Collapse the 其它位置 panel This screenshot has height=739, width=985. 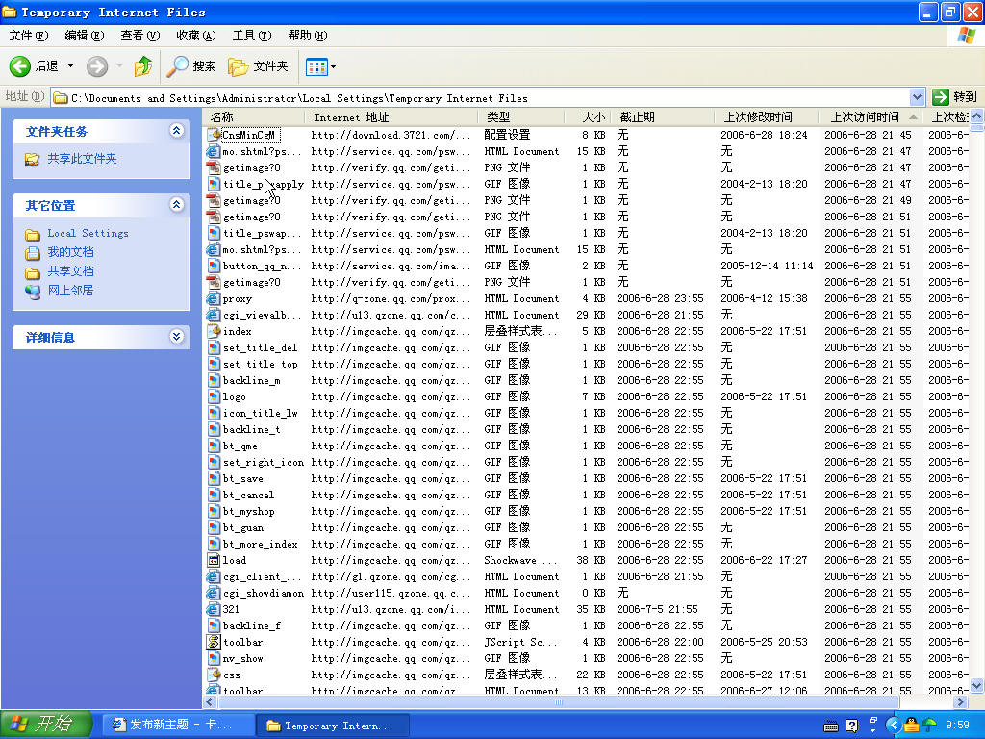(x=177, y=205)
